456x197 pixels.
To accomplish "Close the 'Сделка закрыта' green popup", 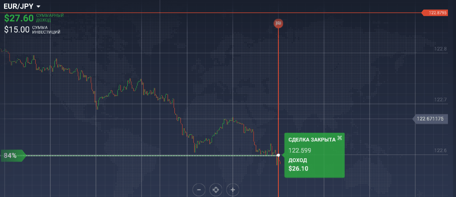I will (340, 138).
